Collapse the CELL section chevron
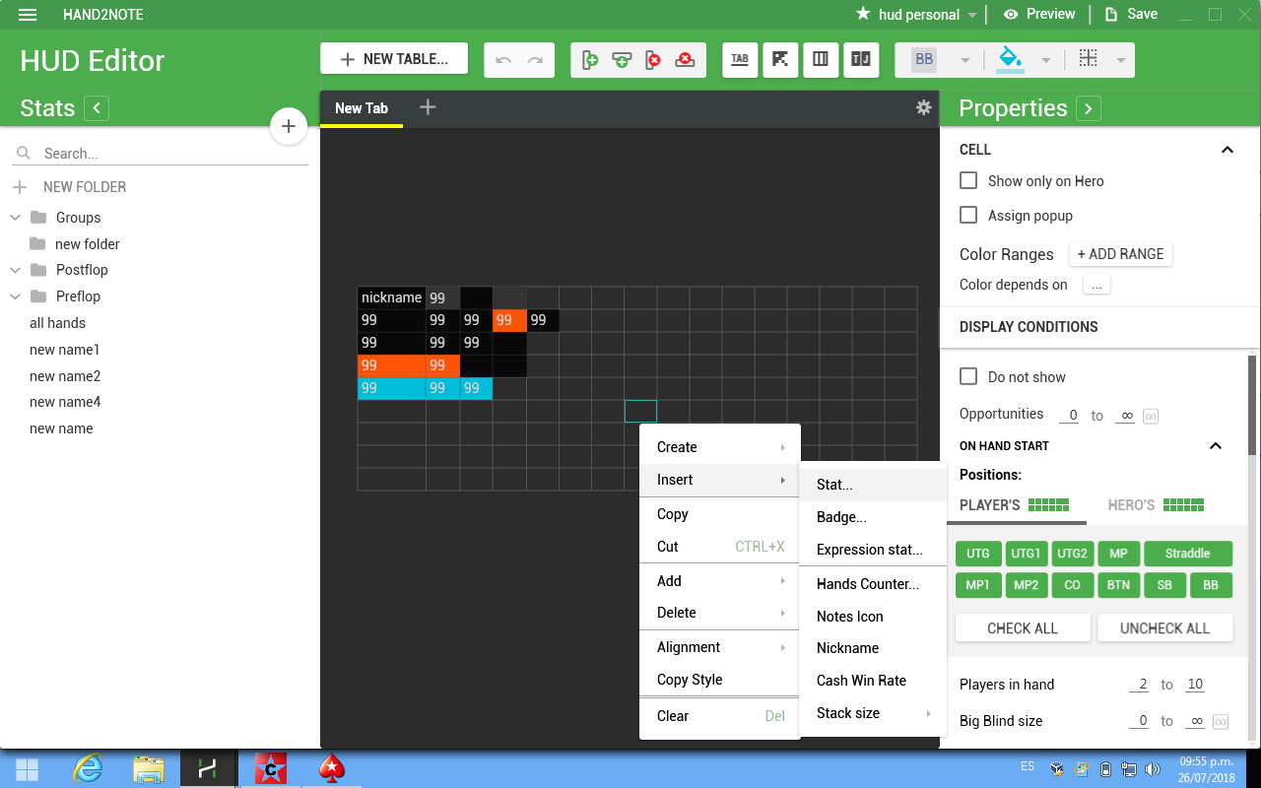 (x=1228, y=150)
